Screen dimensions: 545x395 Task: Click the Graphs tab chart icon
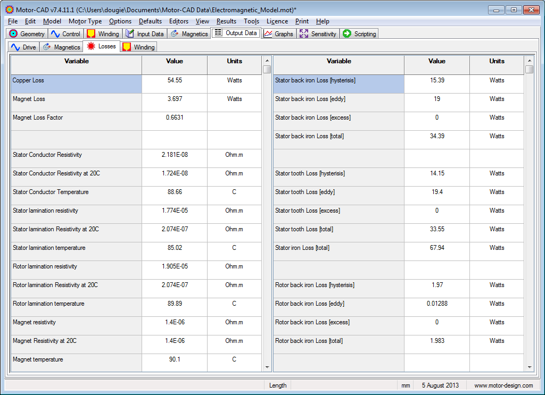click(268, 33)
